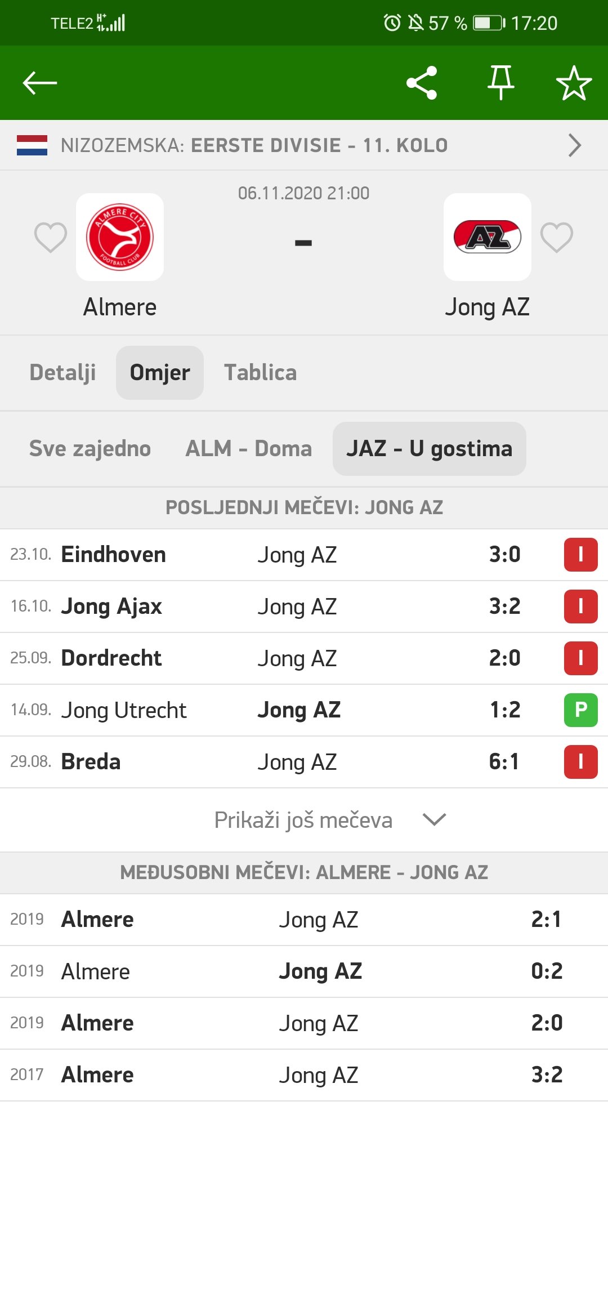The image size is (608, 1302).
Task: Toggle favorite heart for Almere
Action: (51, 237)
